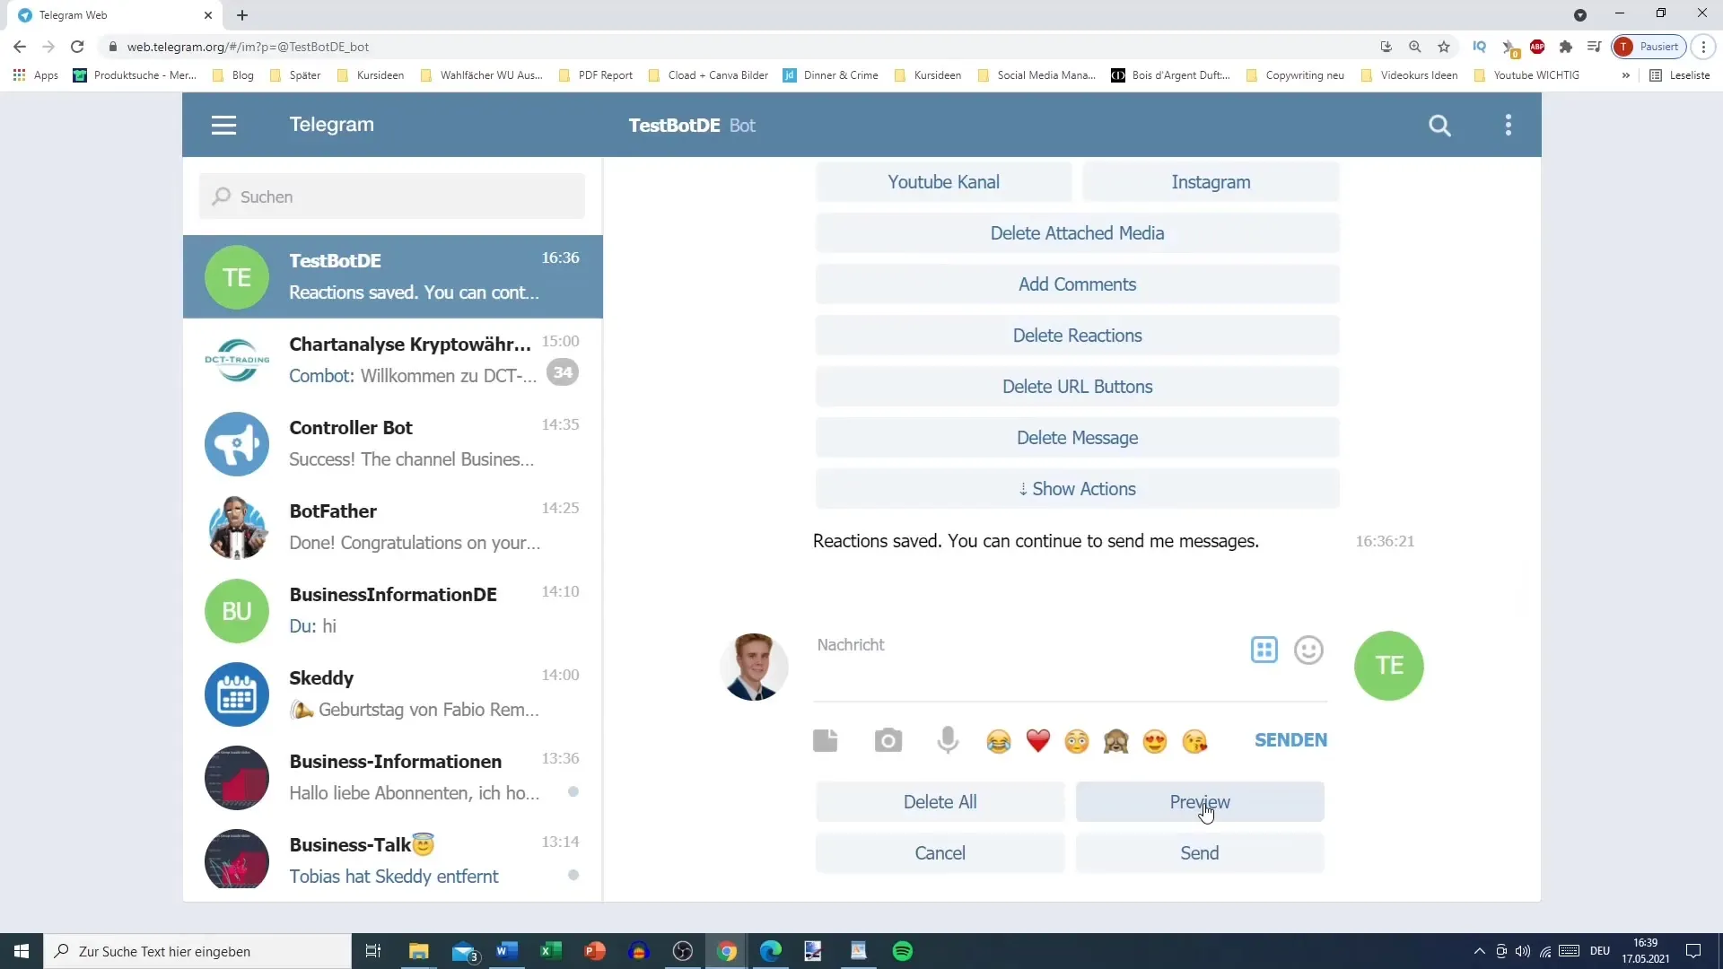Select the Instagram tab button
The height and width of the screenshot is (969, 1723).
(x=1211, y=181)
